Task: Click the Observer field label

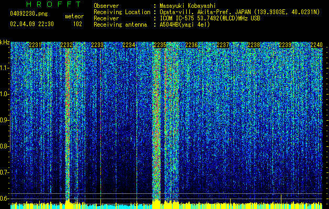Action: pos(106,6)
